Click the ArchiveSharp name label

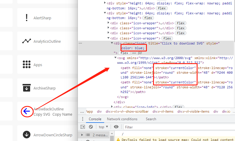click(44, 88)
